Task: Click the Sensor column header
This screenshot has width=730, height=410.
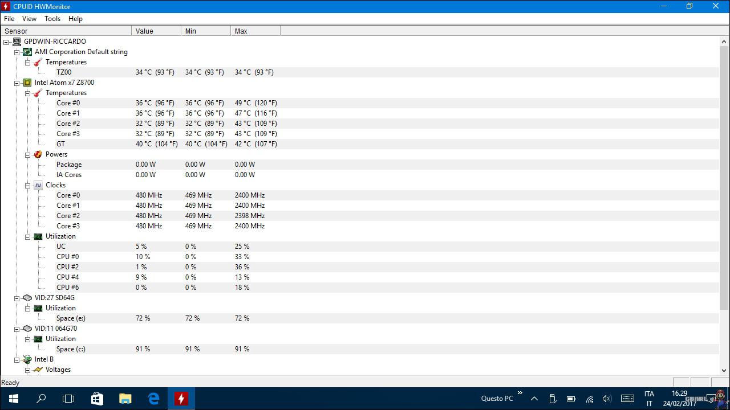Action: [66, 31]
